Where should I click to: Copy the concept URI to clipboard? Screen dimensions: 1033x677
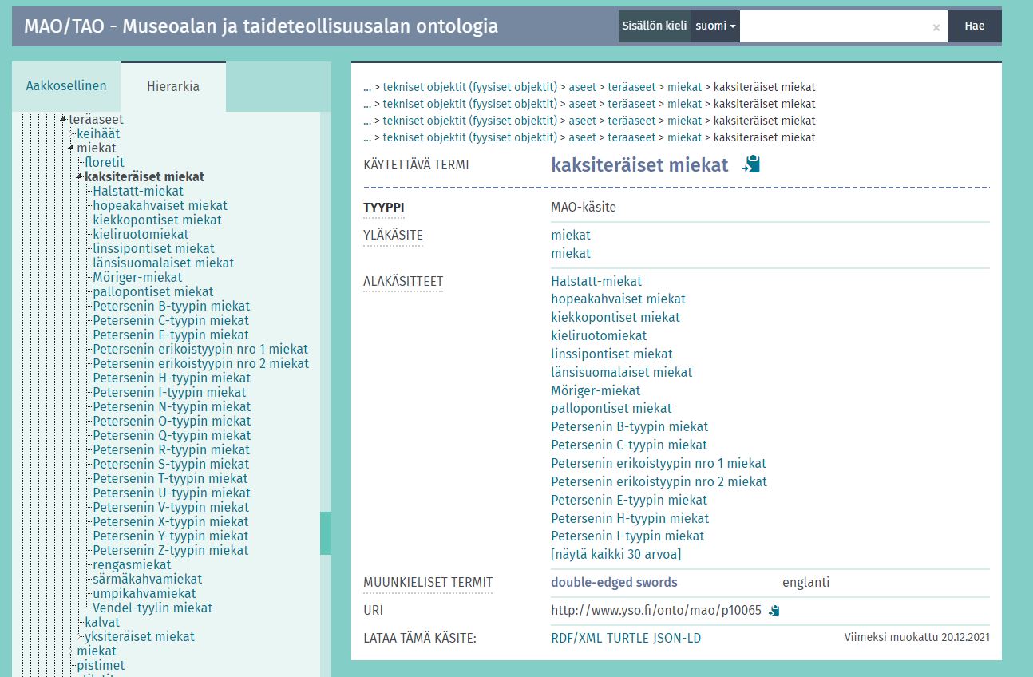774,611
